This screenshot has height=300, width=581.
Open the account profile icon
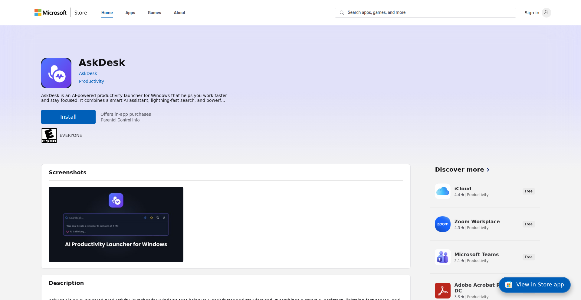pos(547,13)
